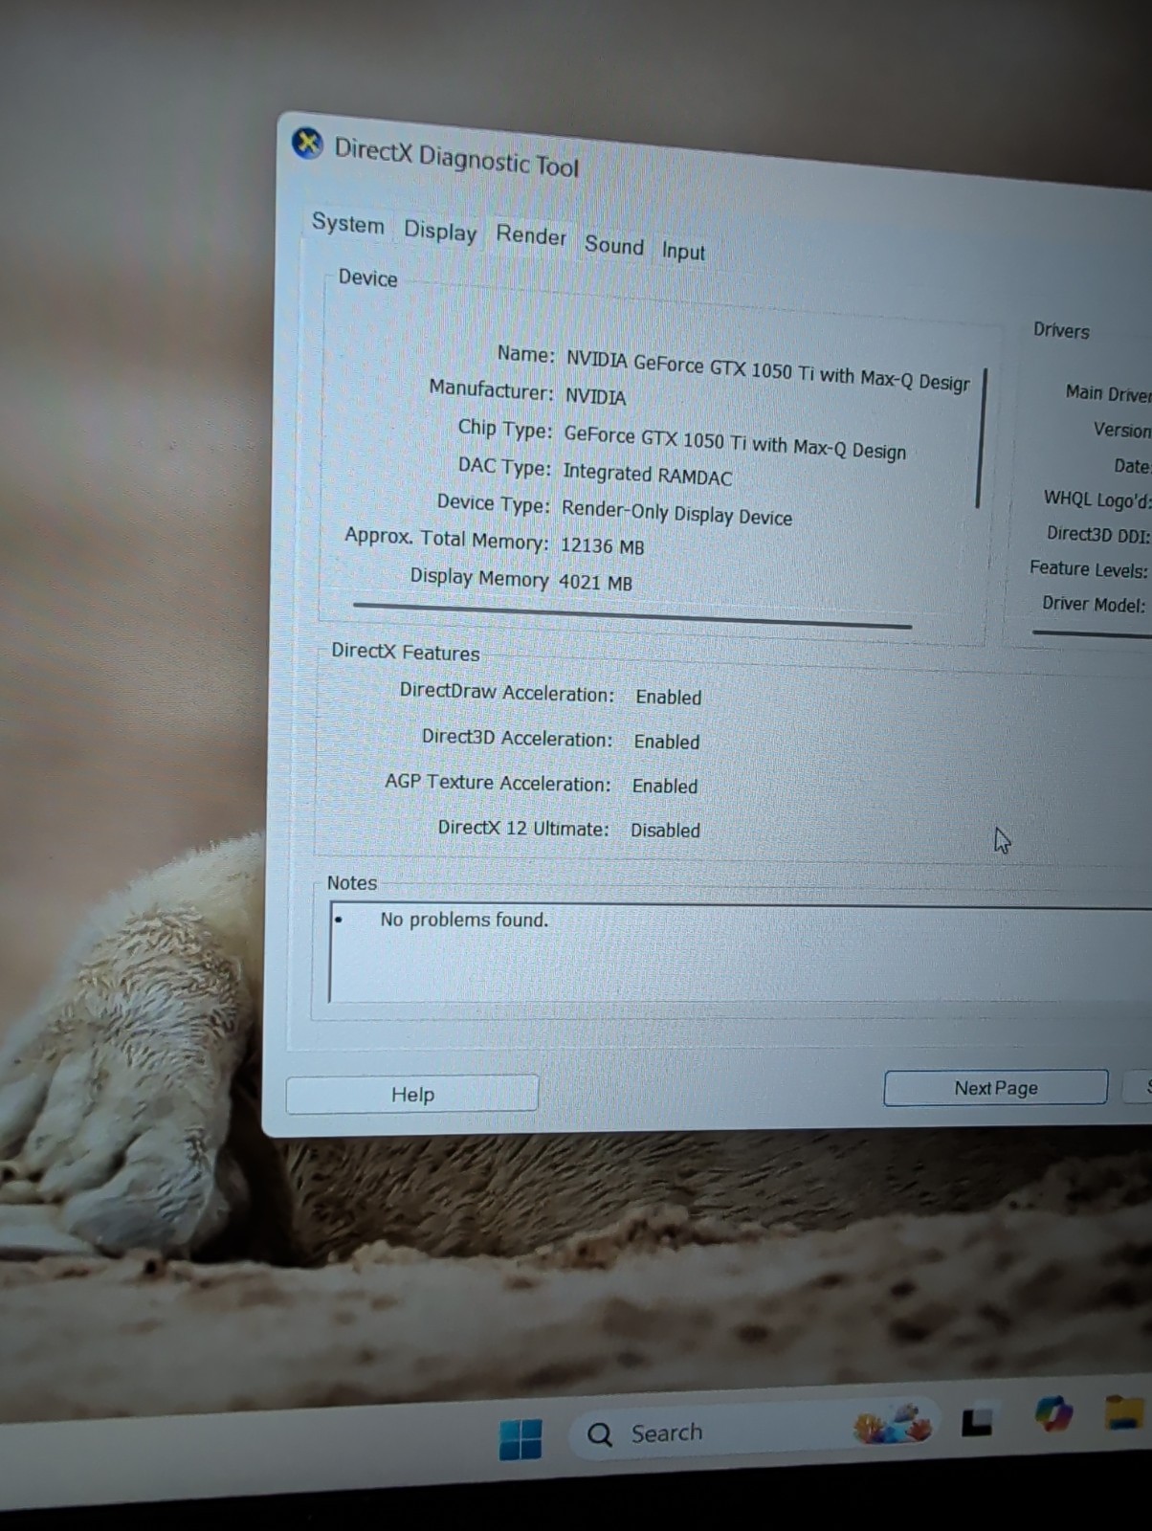
Task: Select the Manufacturer value 'NVIDIA'
Action: pos(595,397)
